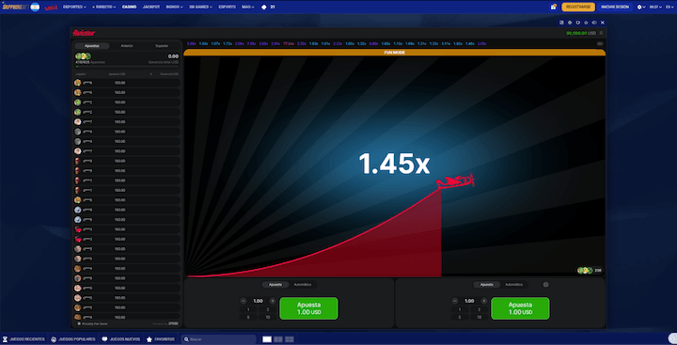Screen dimensions: 677x345
Task: Go to the Casino menu item
Action: coord(129,7)
